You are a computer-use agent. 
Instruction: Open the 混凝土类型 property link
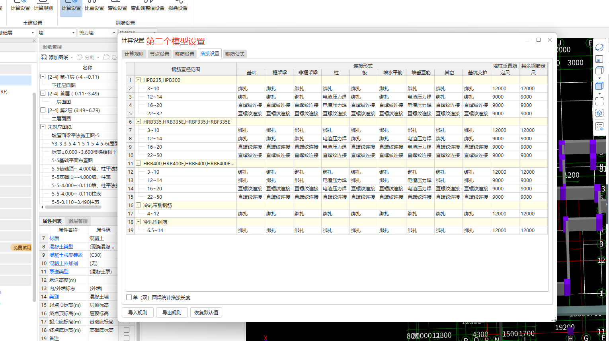61,246
